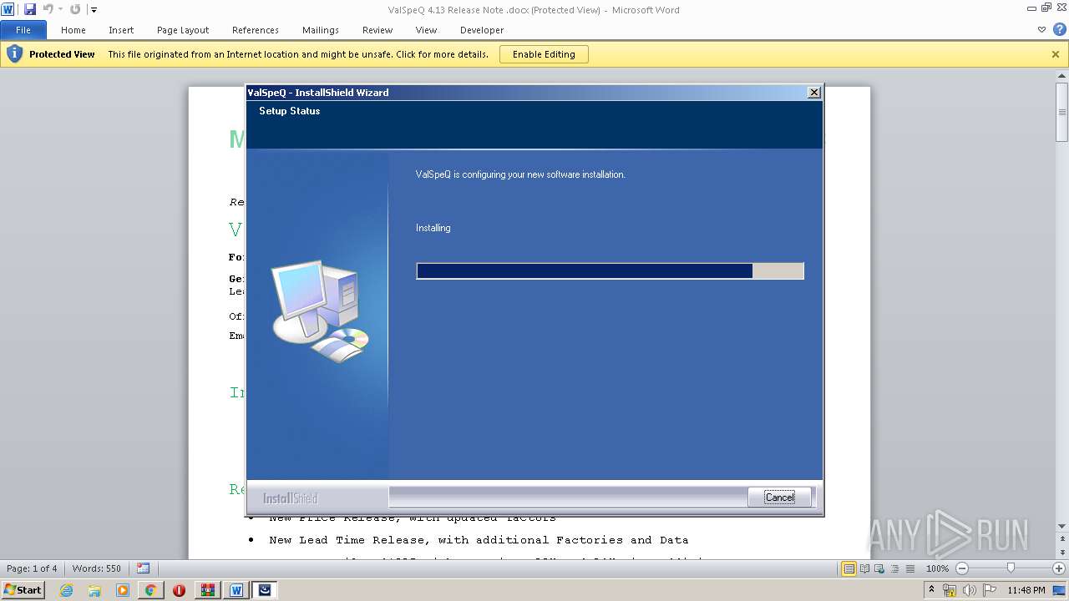Click the vertical scrollbar thumb in Word
1069x601 pixels.
(1062, 111)
